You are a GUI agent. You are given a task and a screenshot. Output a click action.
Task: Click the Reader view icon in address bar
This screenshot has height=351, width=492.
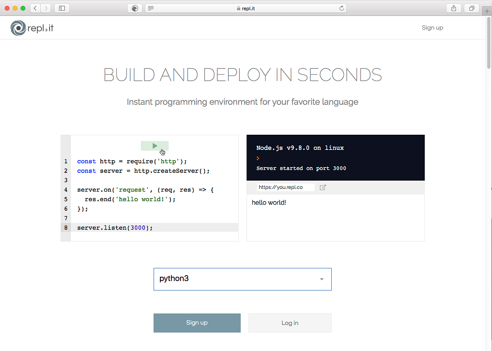point(150,8)
